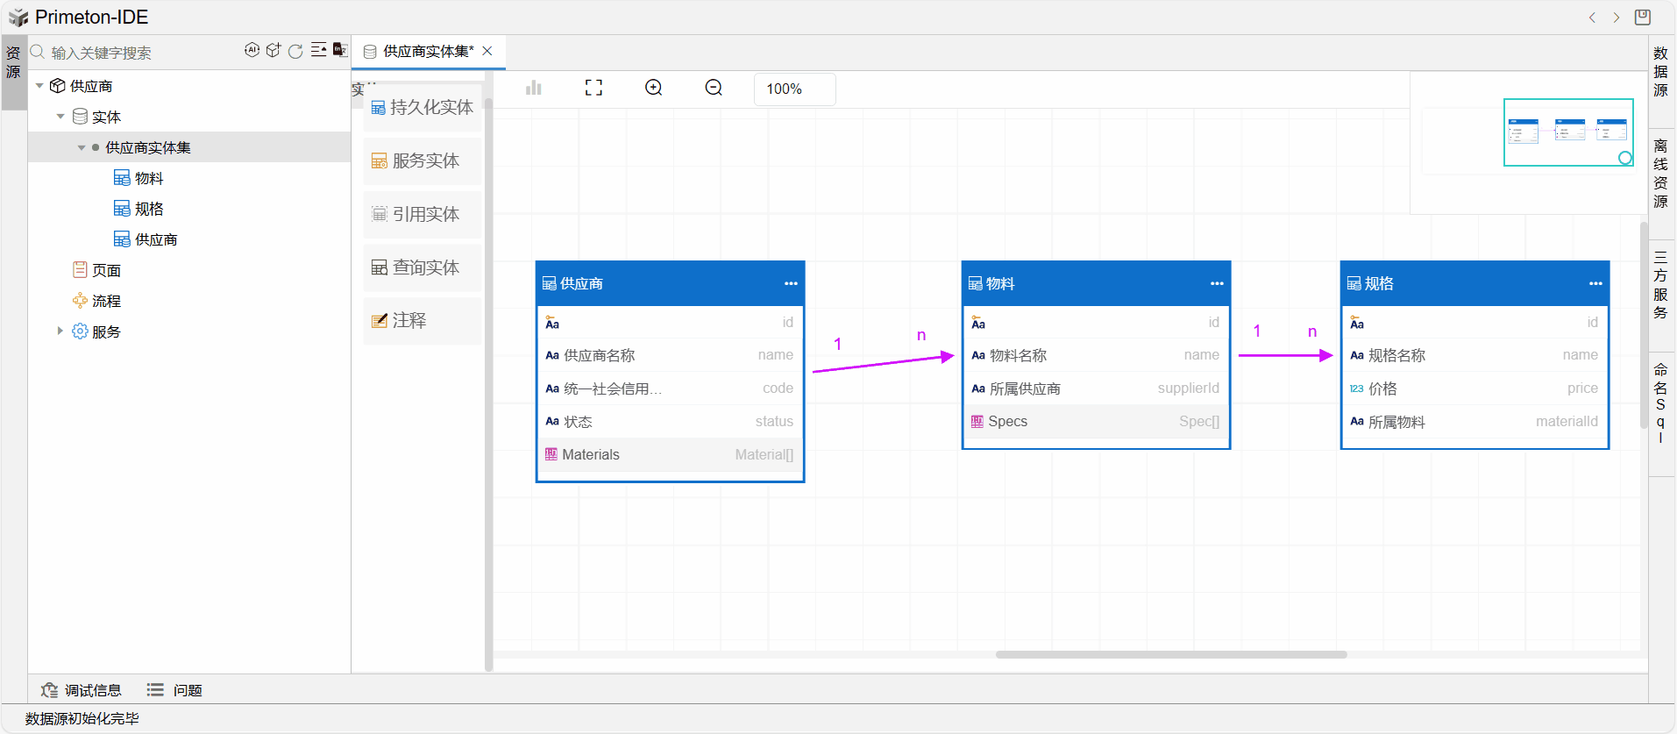
Task: Select the 规格名称 field row
Action: point(1474,355)
